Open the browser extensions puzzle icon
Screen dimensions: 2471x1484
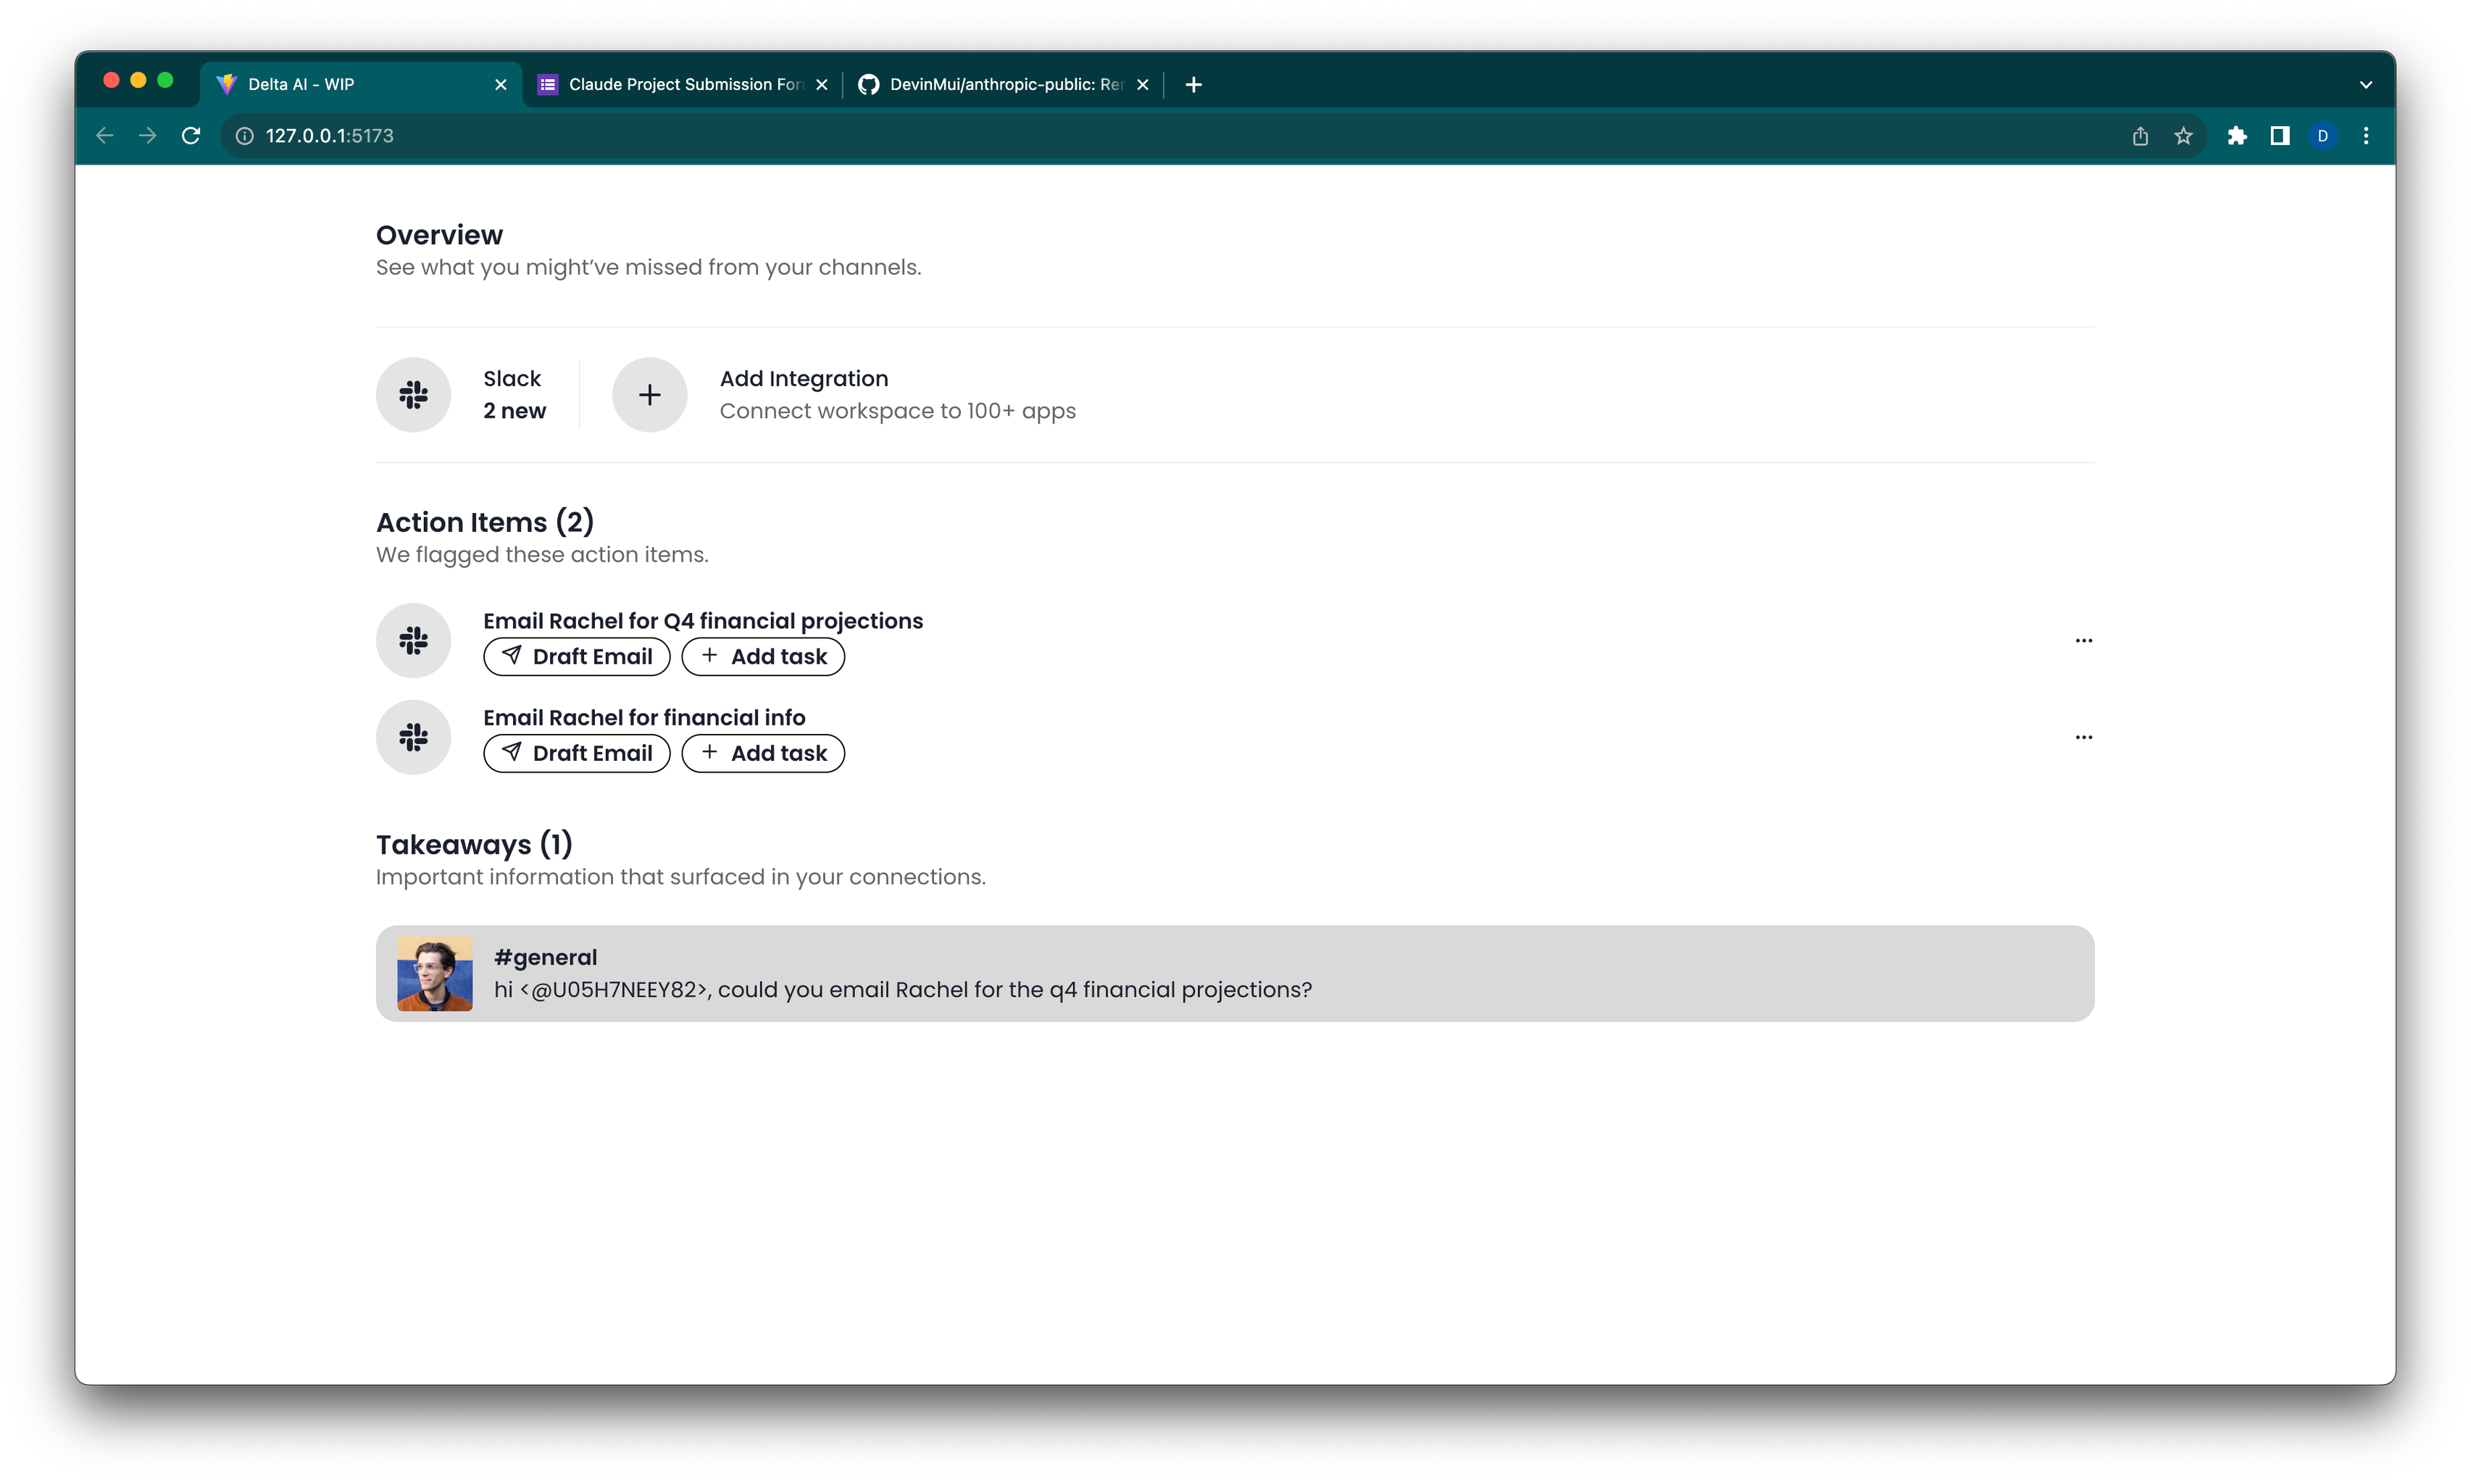2236,136
